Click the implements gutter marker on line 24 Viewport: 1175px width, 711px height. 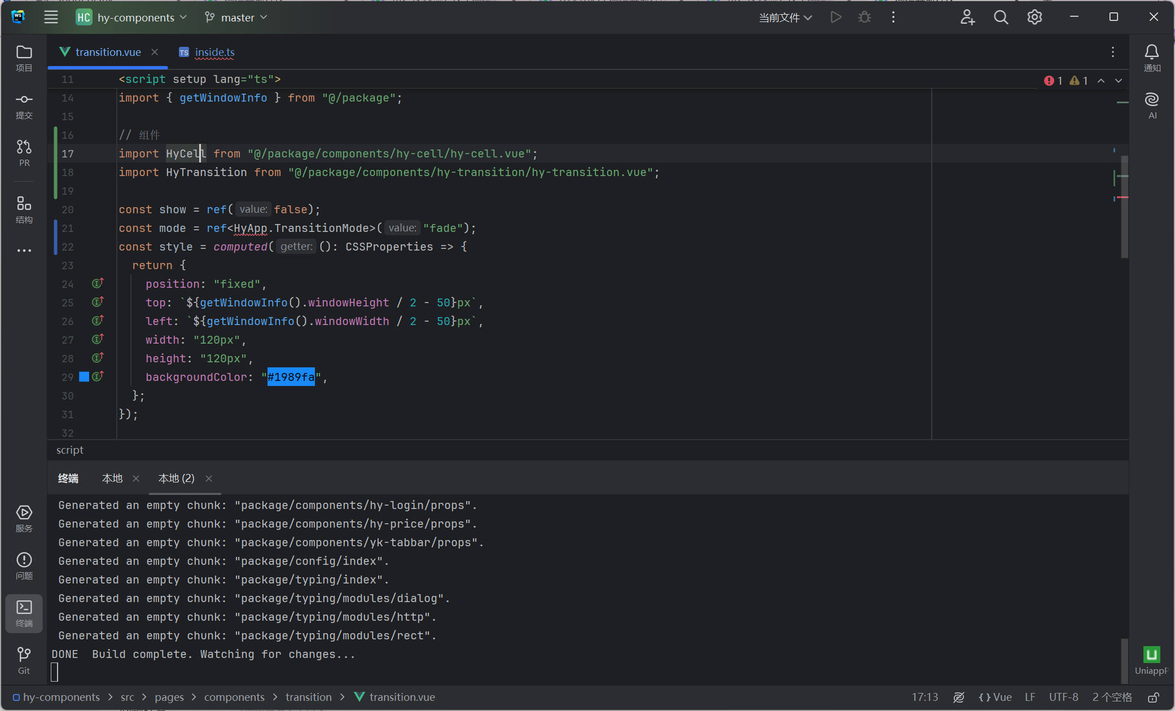coord(98,283)
